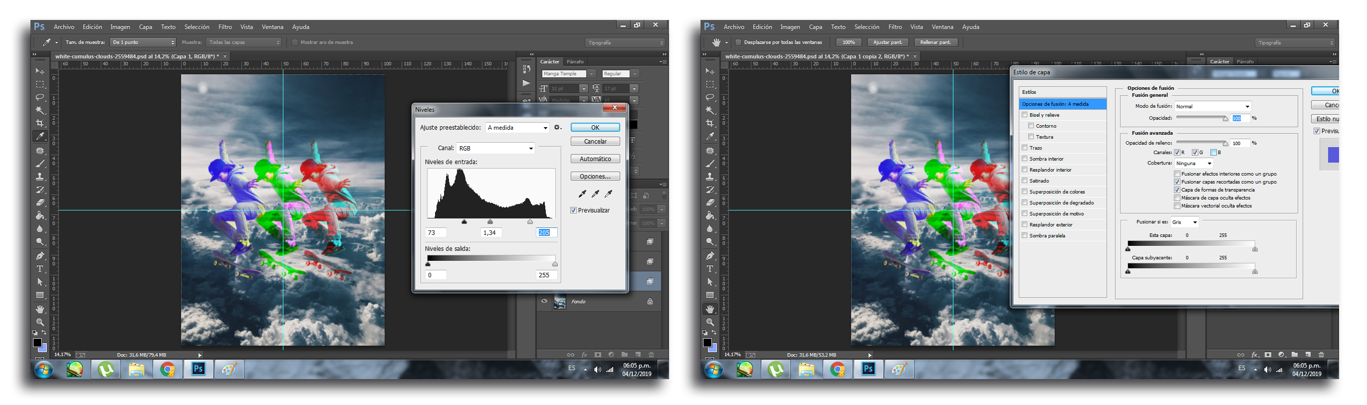Click the Eyedropper tool in the Estilo de capa window

pyautogui.click(x=709, y=137)
